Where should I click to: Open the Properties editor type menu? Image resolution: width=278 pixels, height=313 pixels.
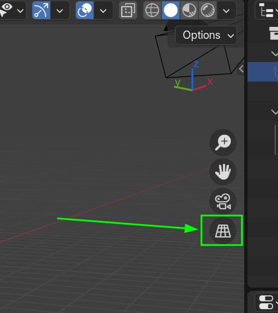pos(267,302)
